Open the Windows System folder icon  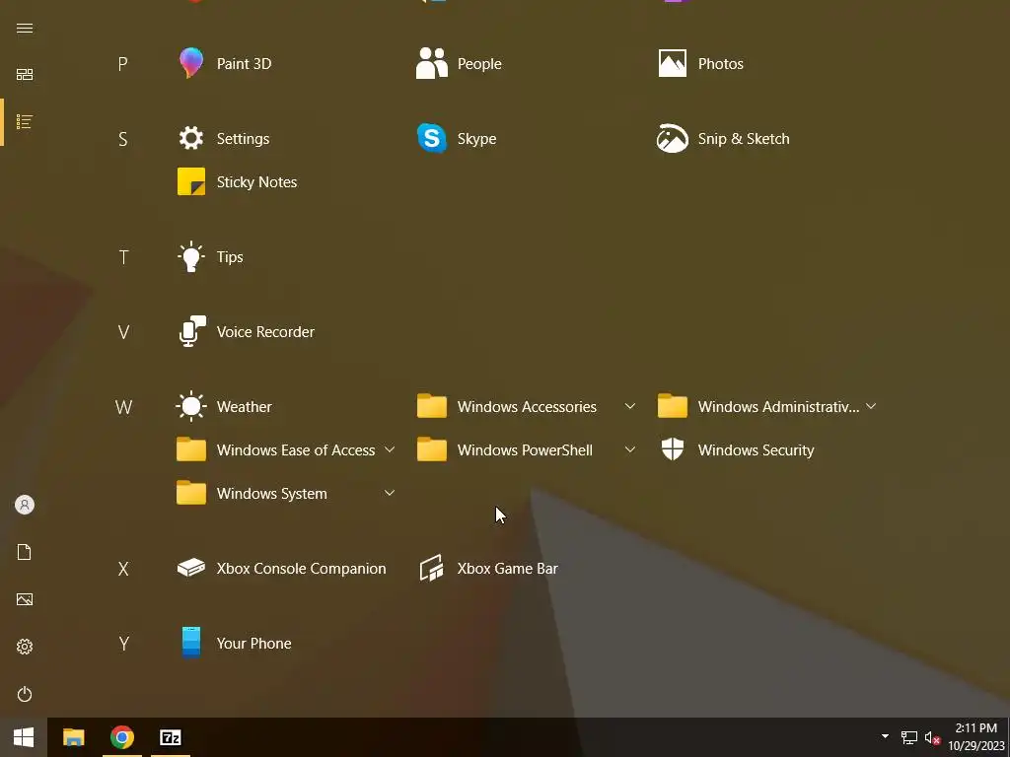(191, 493)
